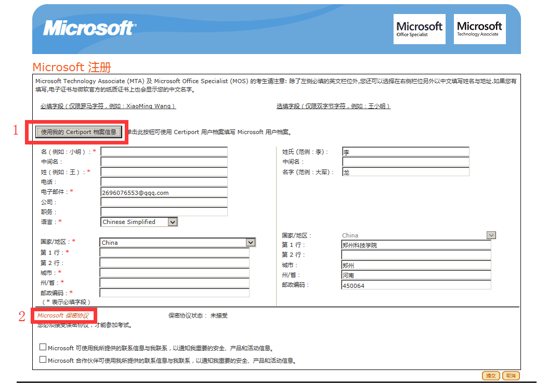
Task: Click the Microsoft Office Specialist badge
Action: coord(420,29)
